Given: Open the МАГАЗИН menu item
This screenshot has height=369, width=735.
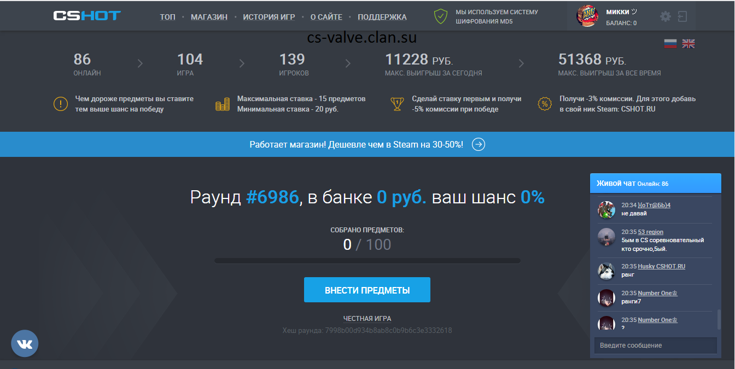Looking at the screenshot, I should [209, 17].
